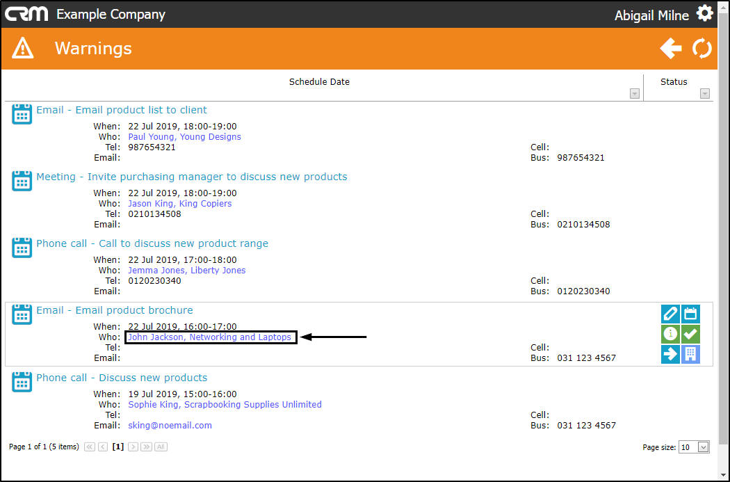Click Paul Young, Young Designs link

(184, 137)
